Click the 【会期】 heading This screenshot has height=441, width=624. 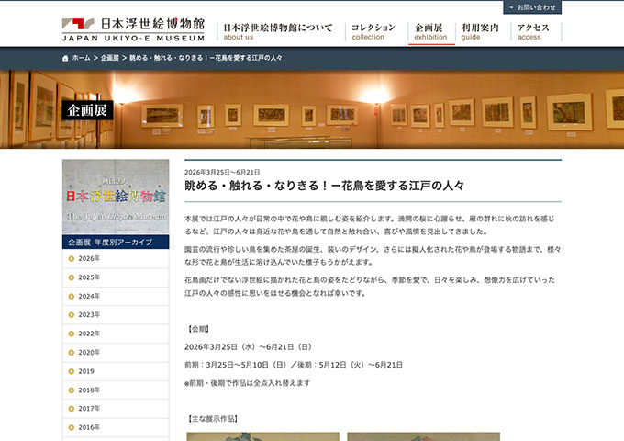198,329
